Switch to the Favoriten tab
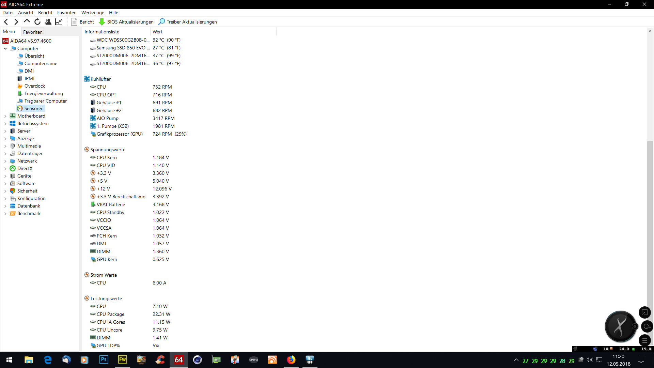Viewport: 654px width, 368px height. pyautogui.click(x=33, y=32)
